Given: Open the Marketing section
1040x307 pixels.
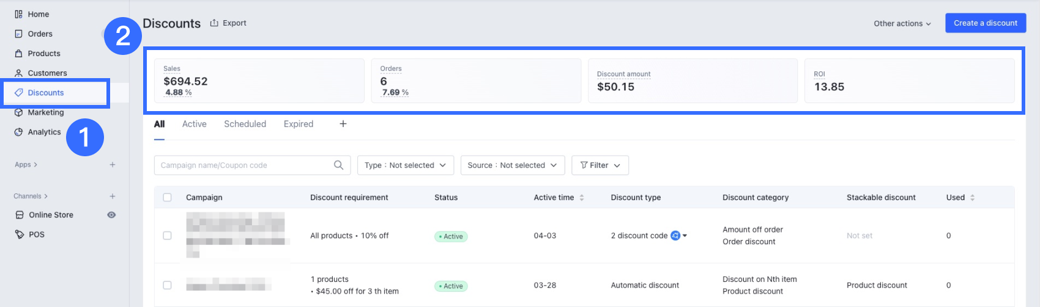Looking at the screenshot, I should click(x=45, y=112).
